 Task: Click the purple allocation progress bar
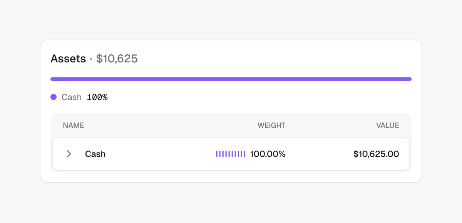231,79
